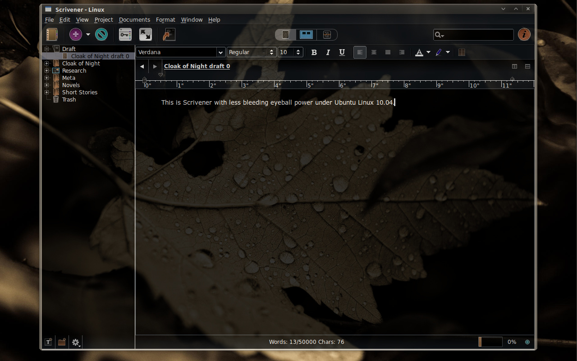Open the Help menu
Viewport: 577px width, 361px height.
coord(214,19)
